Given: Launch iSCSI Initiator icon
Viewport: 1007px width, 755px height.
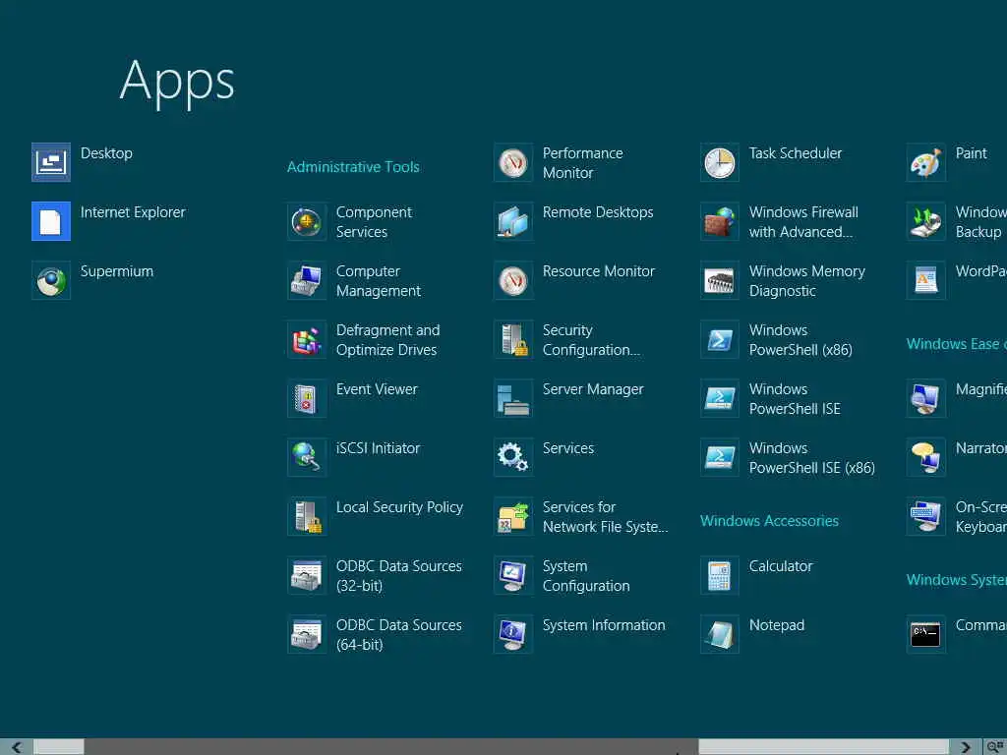Looking at the screenshot, I should point(307,458).
